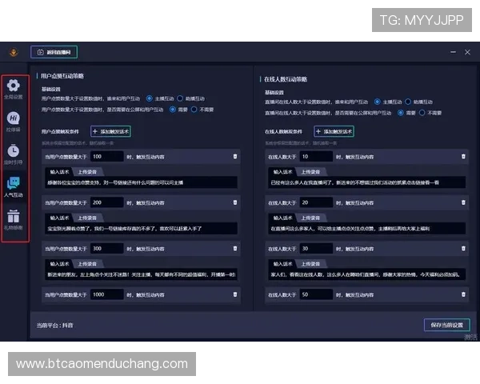480x384 pixels.
Task: Click the 当前平台:抖音 status text
Action: point(54,326)
